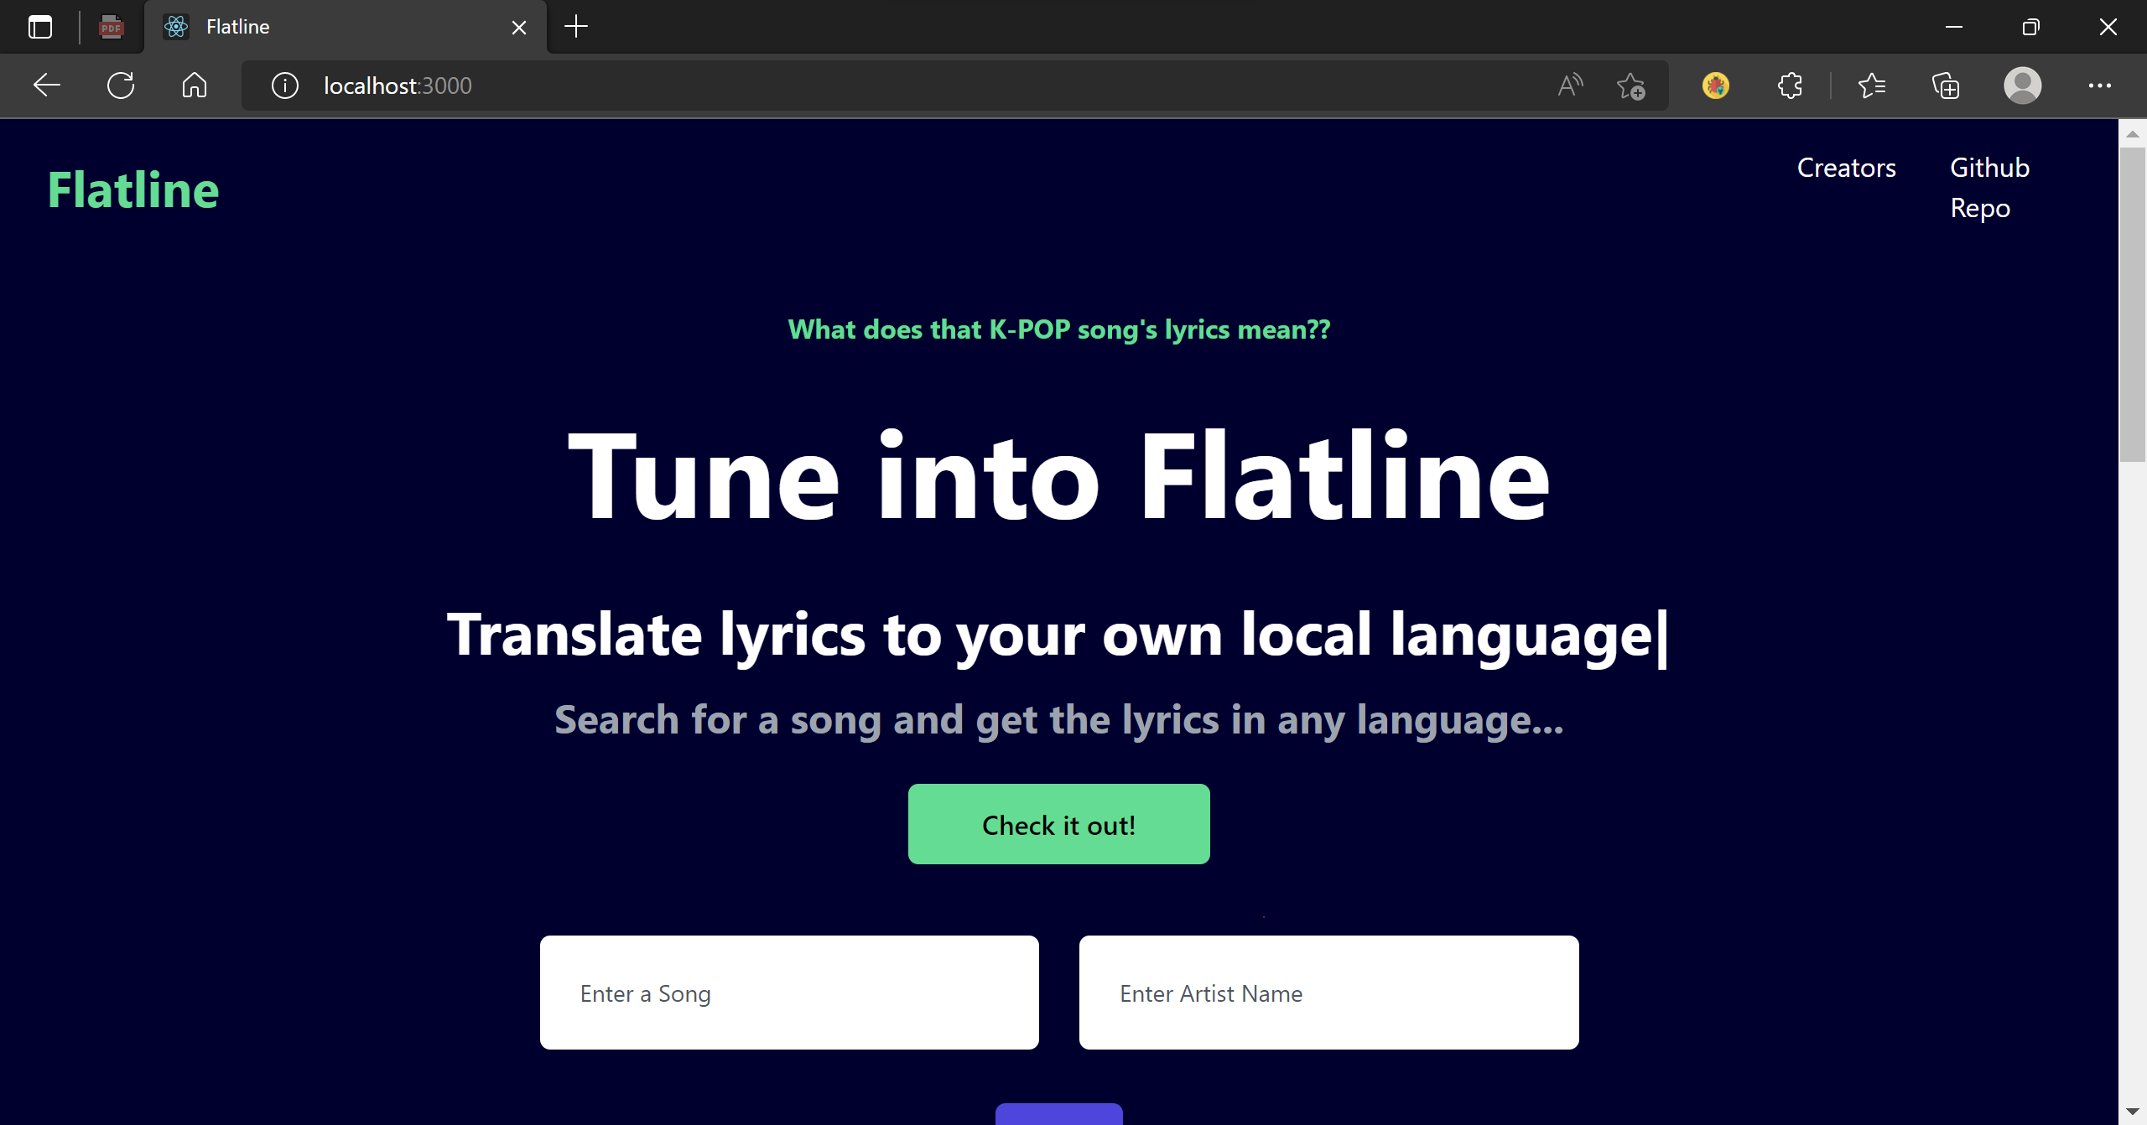
Task: Open a new browser tab
Action: pyautogui.click(x=576, y=27)
